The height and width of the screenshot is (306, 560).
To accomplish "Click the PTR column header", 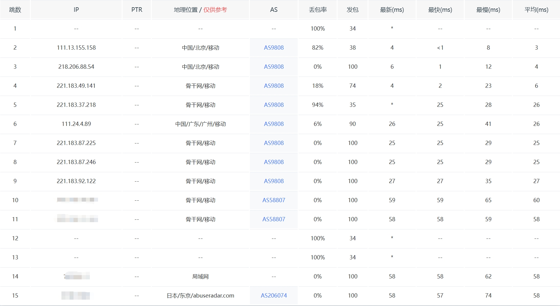I will (137, 10).
